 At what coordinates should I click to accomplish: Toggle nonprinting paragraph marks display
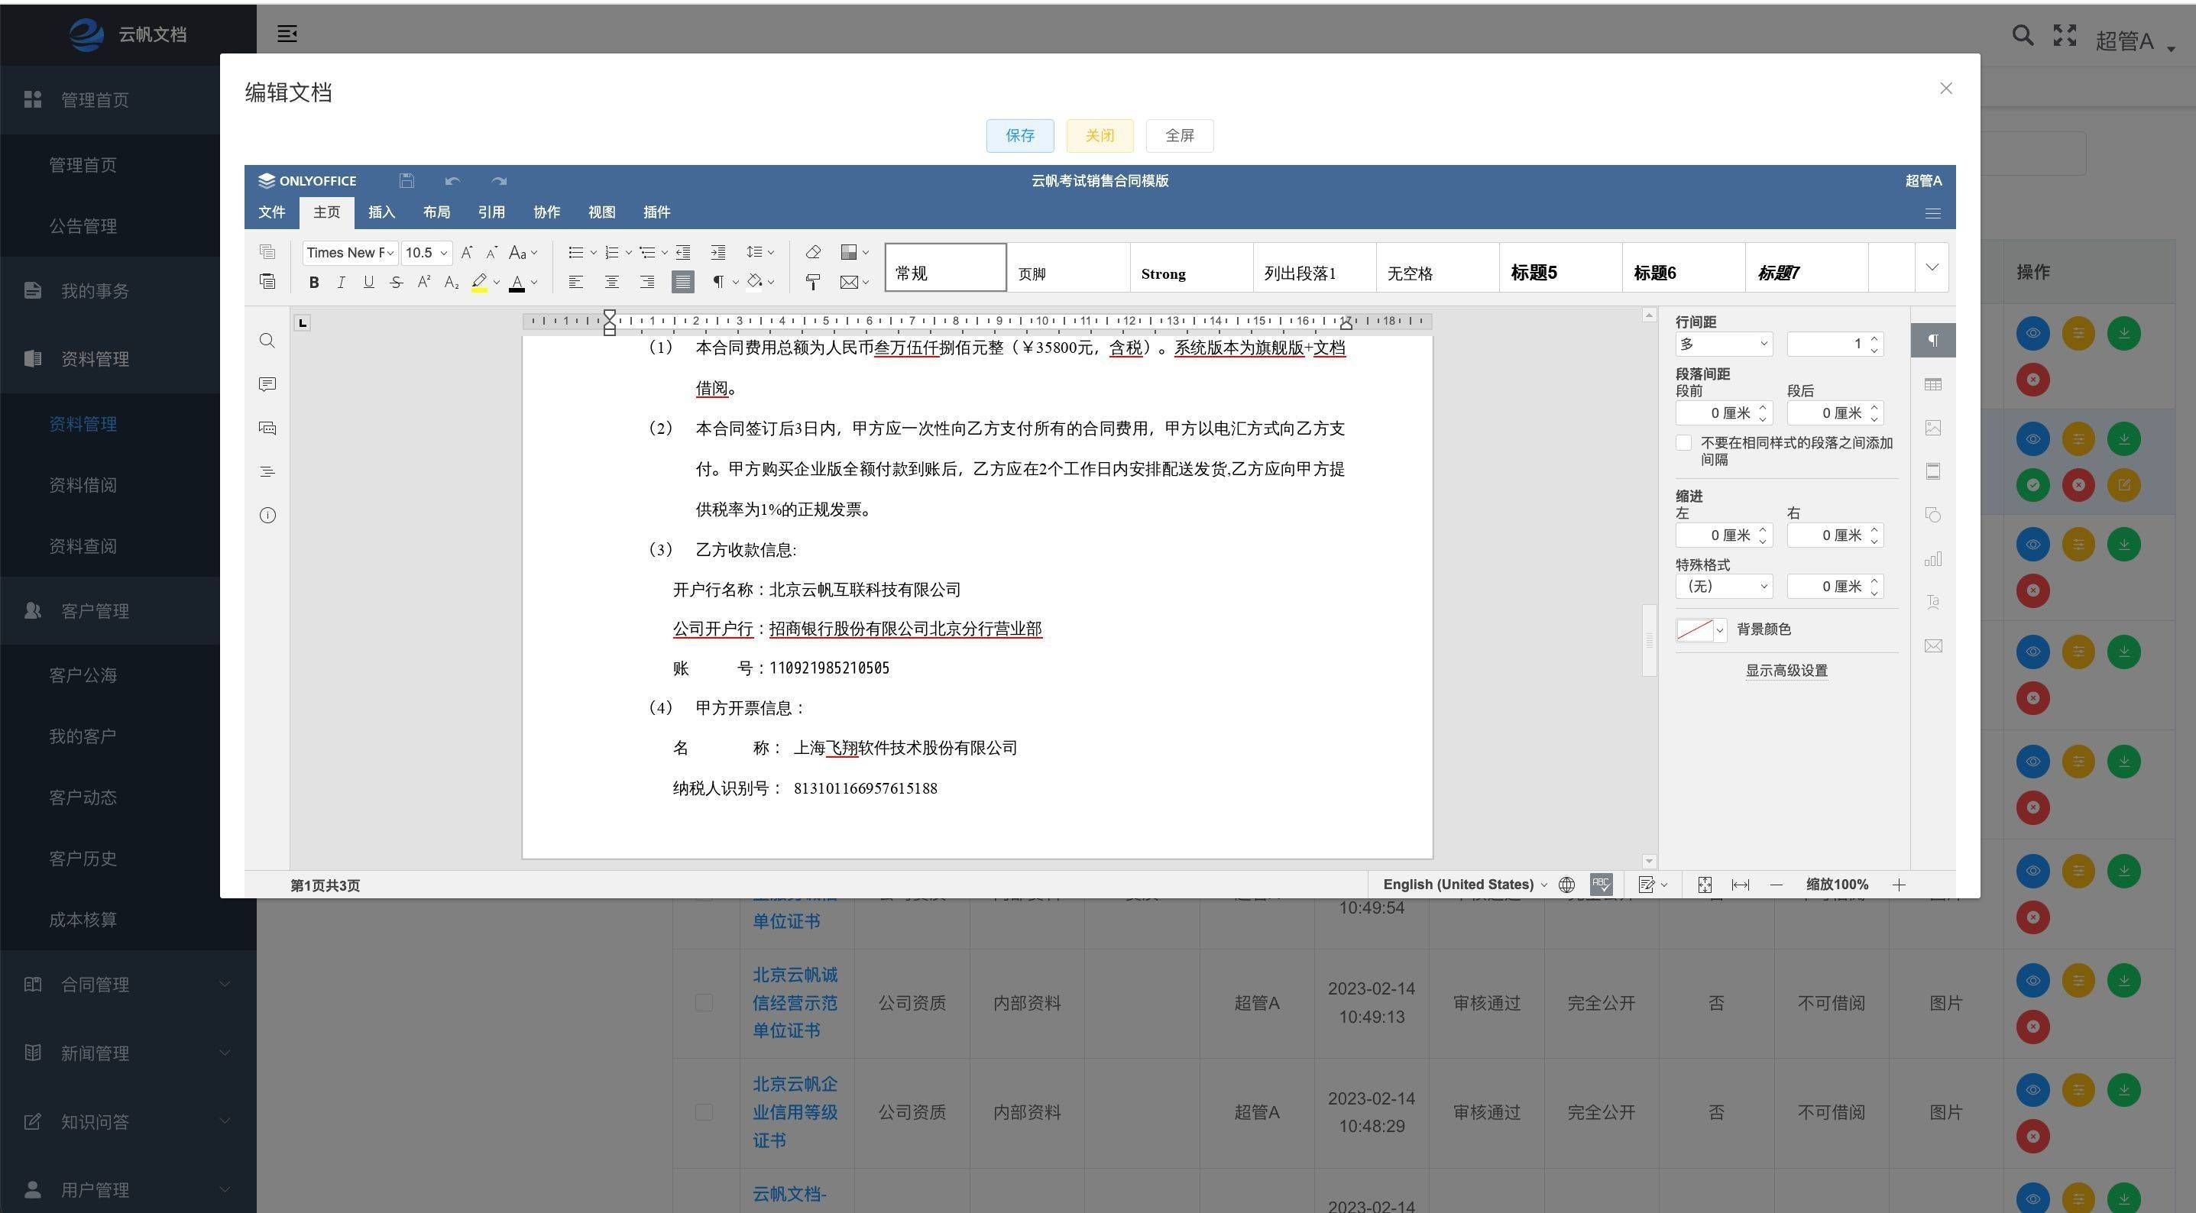[721, 281]
